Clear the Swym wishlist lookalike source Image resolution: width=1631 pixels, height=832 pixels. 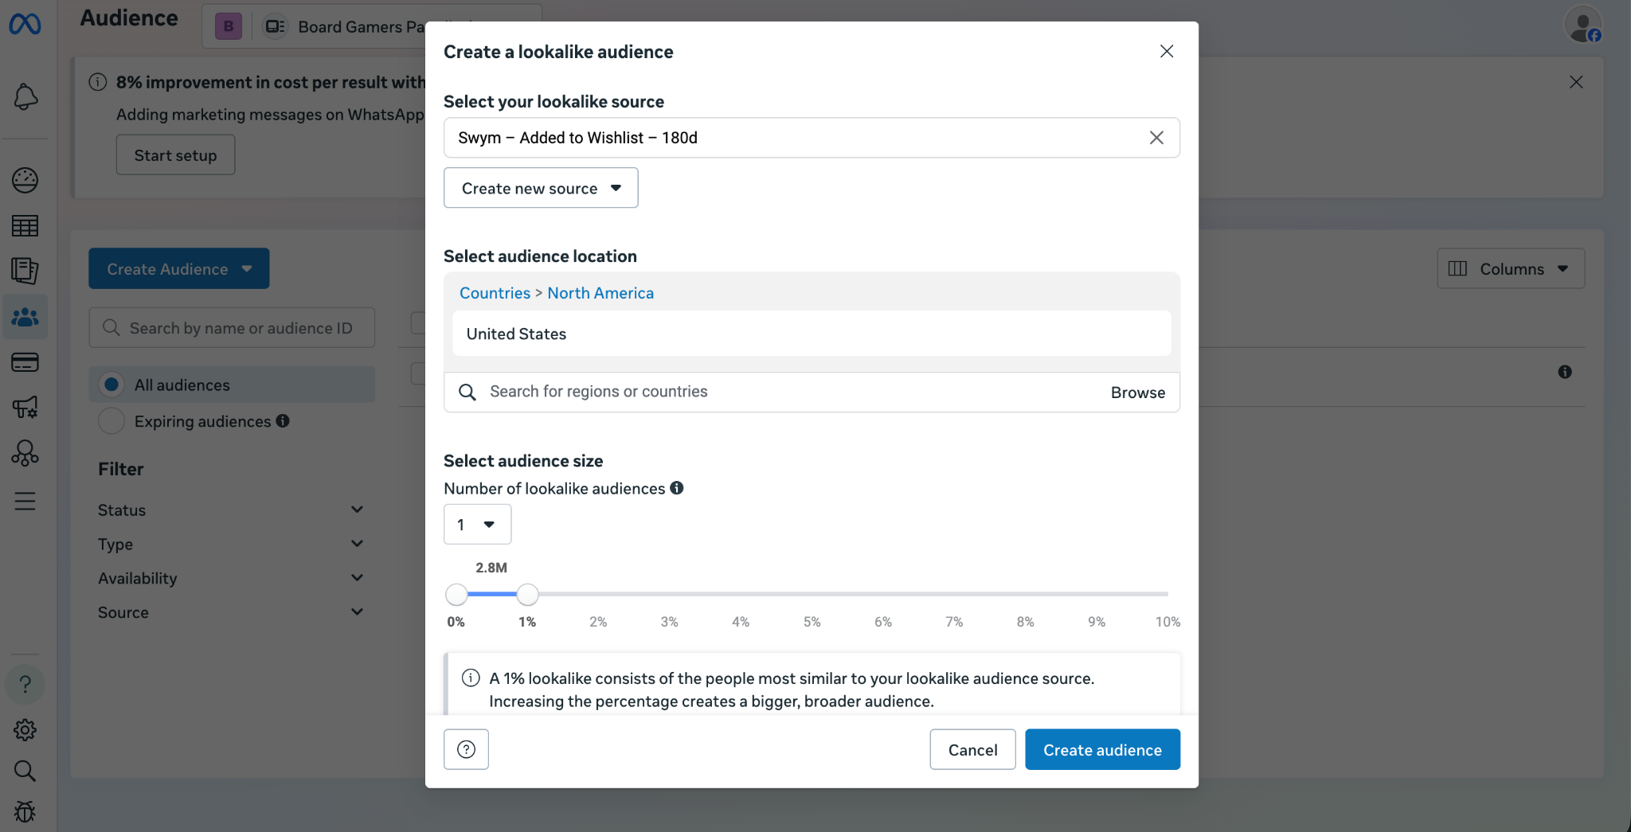tap(1156, 138)
